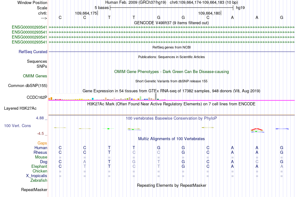Click the cyan GTEx expression bar

coord(93,99)
